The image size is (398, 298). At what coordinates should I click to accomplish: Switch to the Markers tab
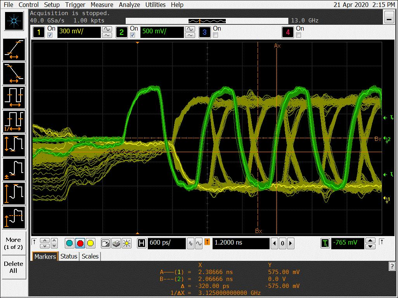click(x=45, y=257)
